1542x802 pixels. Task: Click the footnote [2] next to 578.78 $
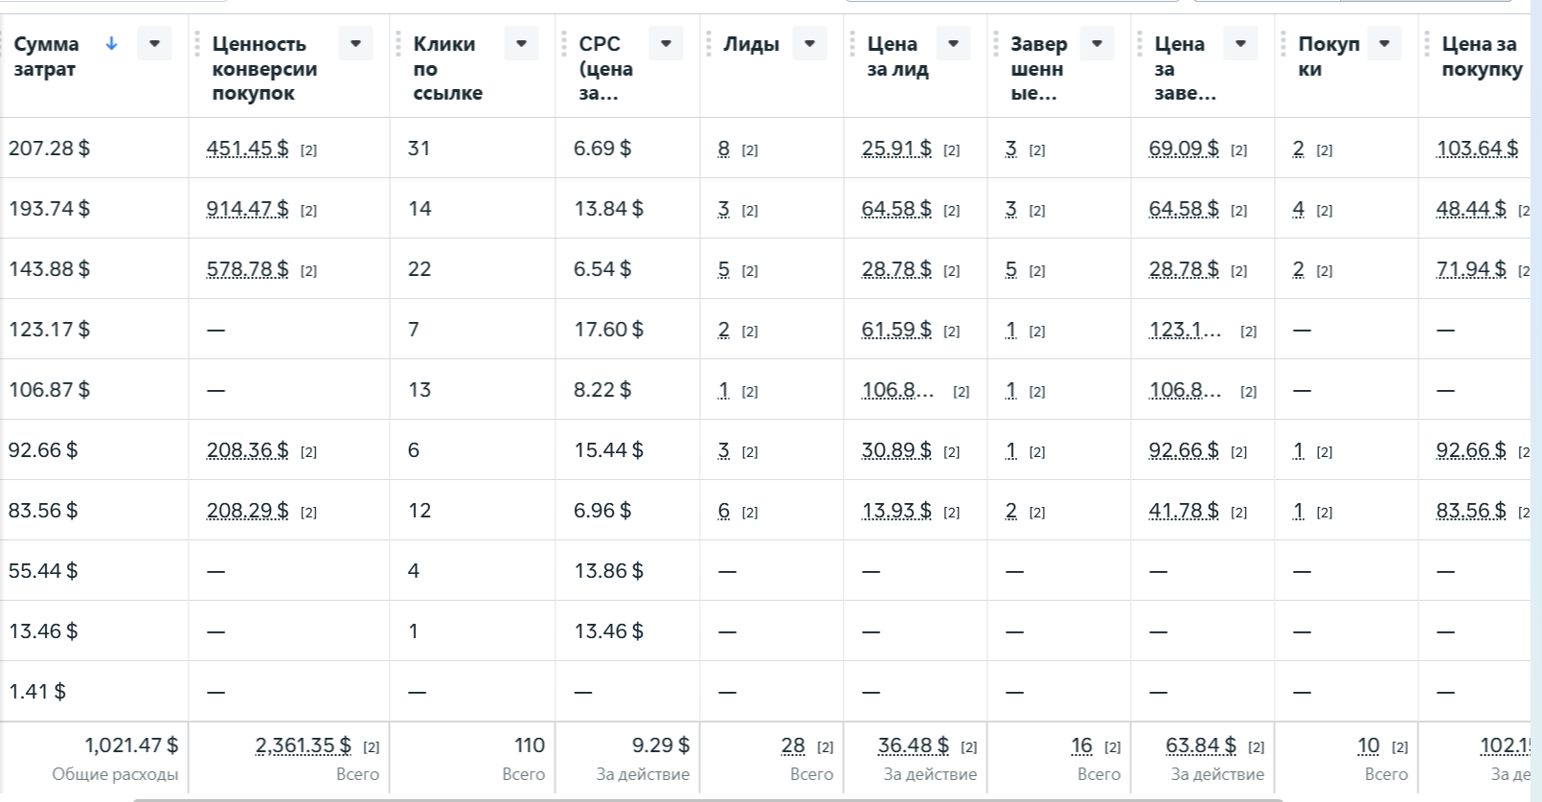coord(308,271)
